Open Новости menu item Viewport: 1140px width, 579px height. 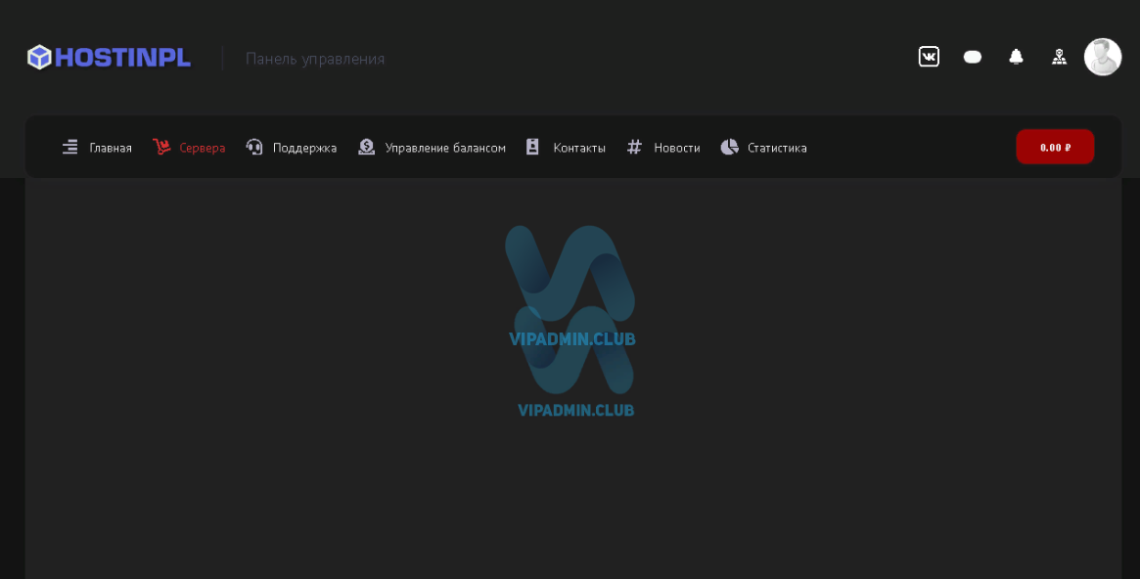pos(677,149)
